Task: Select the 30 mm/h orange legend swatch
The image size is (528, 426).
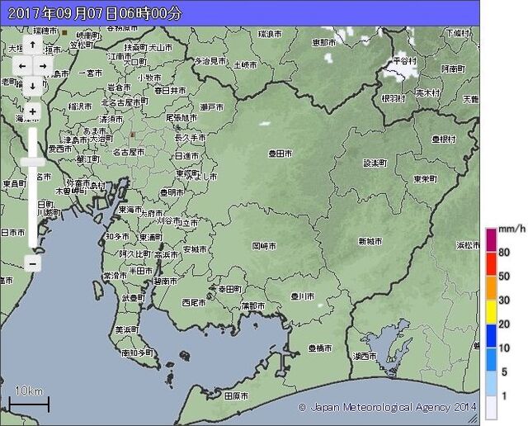Action: 492,288
